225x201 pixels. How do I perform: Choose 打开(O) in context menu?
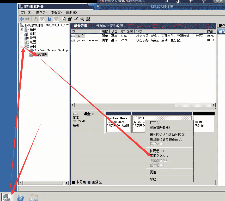pyautogui.click(x=169, y=123)
